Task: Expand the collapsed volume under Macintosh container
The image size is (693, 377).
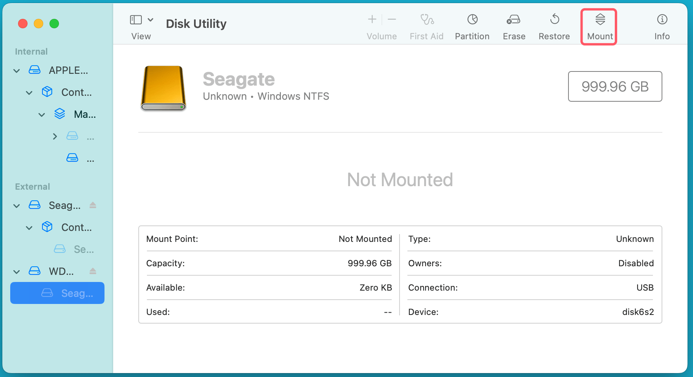Action: 55,136
